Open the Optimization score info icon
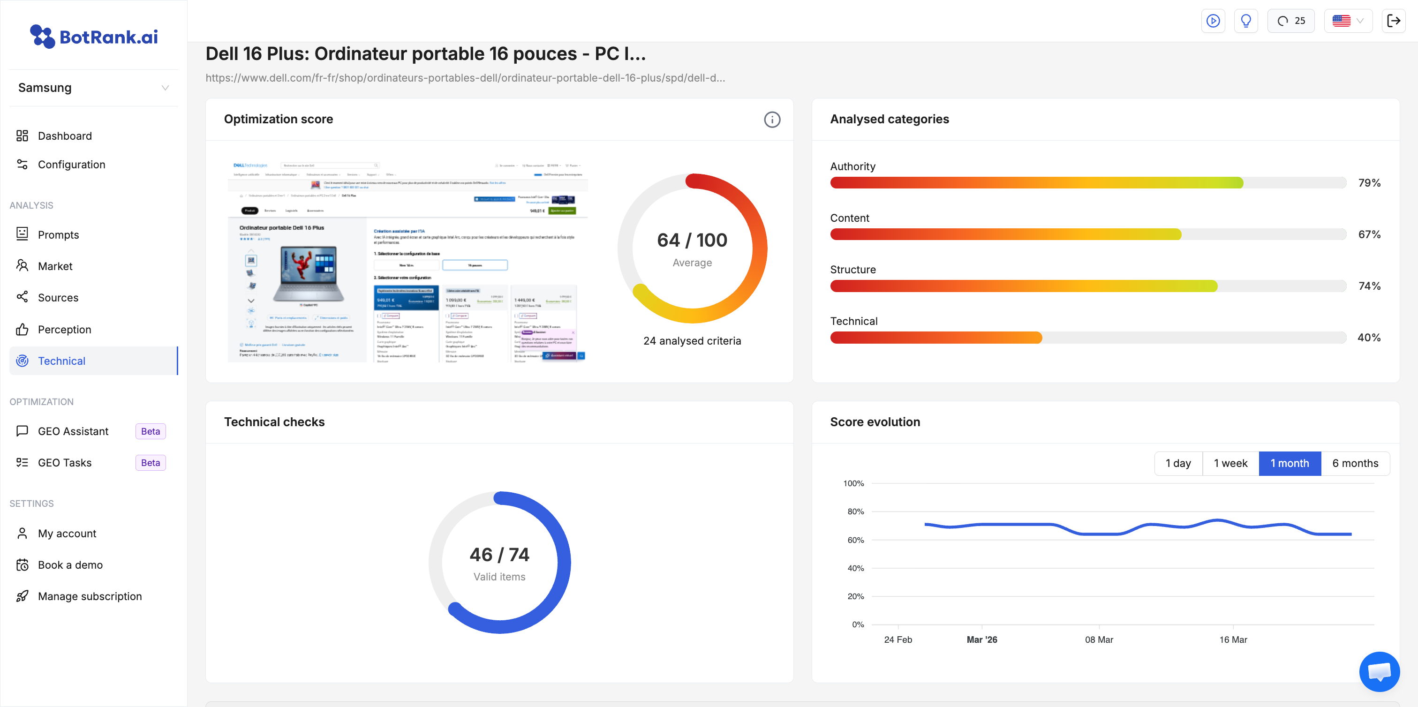 (772, 120)
